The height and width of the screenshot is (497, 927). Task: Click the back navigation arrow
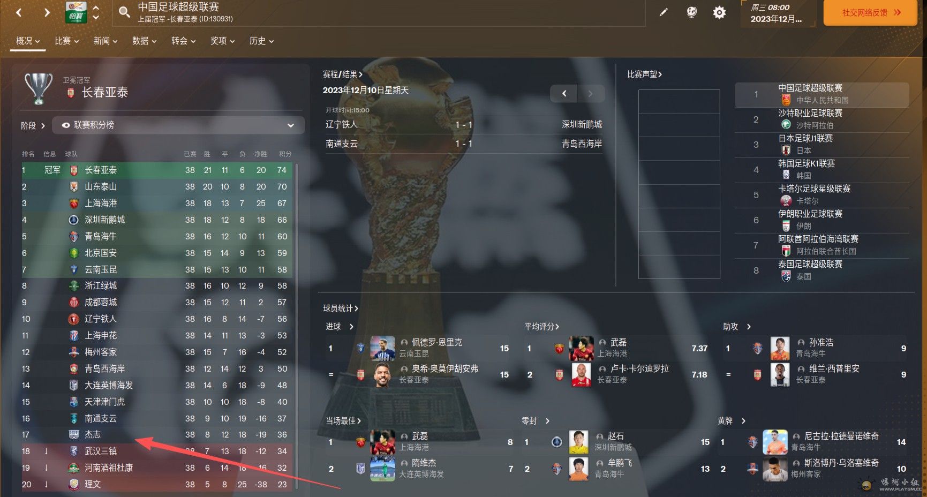[x=19, y=12]
